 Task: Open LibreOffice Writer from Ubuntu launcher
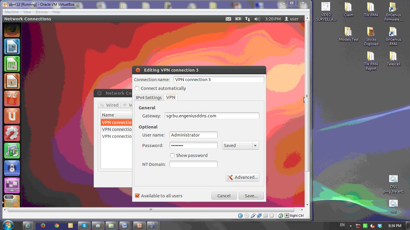12,46
